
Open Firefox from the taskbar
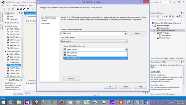click(62, 102)
